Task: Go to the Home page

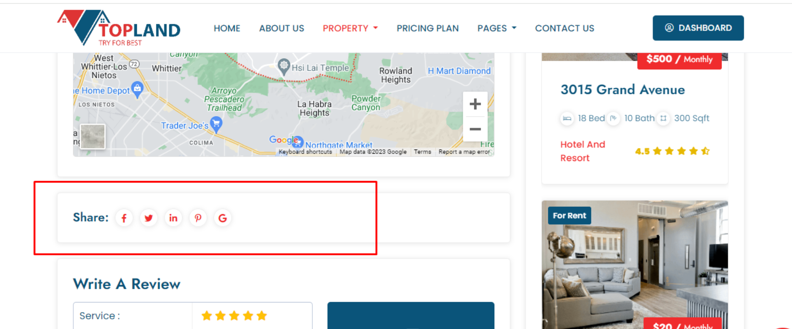Action: (227, 28)
